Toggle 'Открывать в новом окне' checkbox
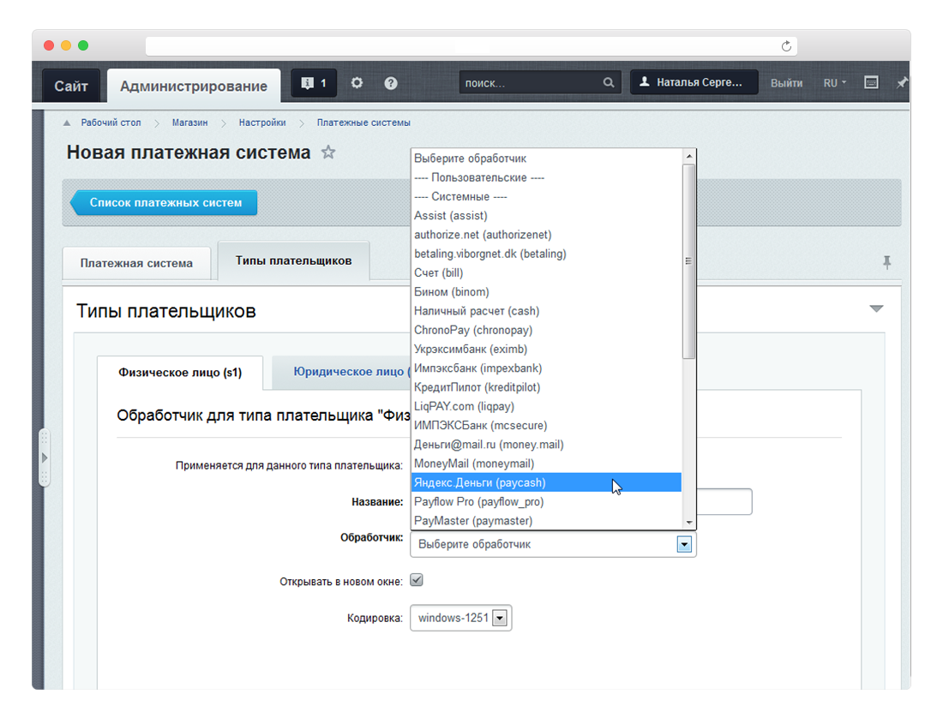Image resolution: width=943 pixels, height=724 pixels. [417, 580]
